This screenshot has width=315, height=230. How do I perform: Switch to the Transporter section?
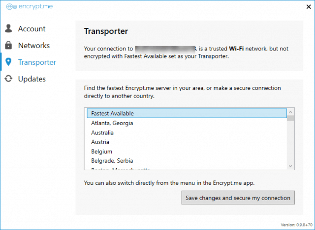click(x=37, y=62)
